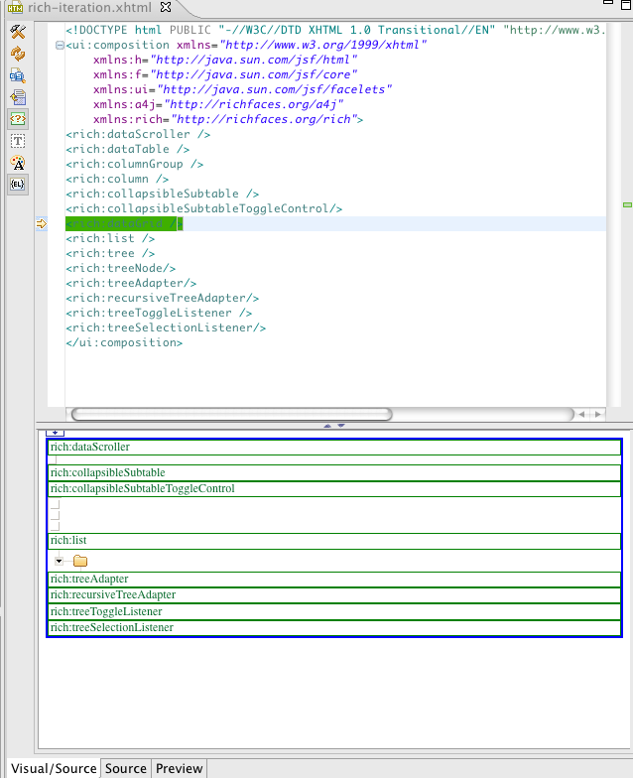
Task: Click the small dropdown above rich:dataScroller
Action: pyautogui.click(x=56, y=432)
